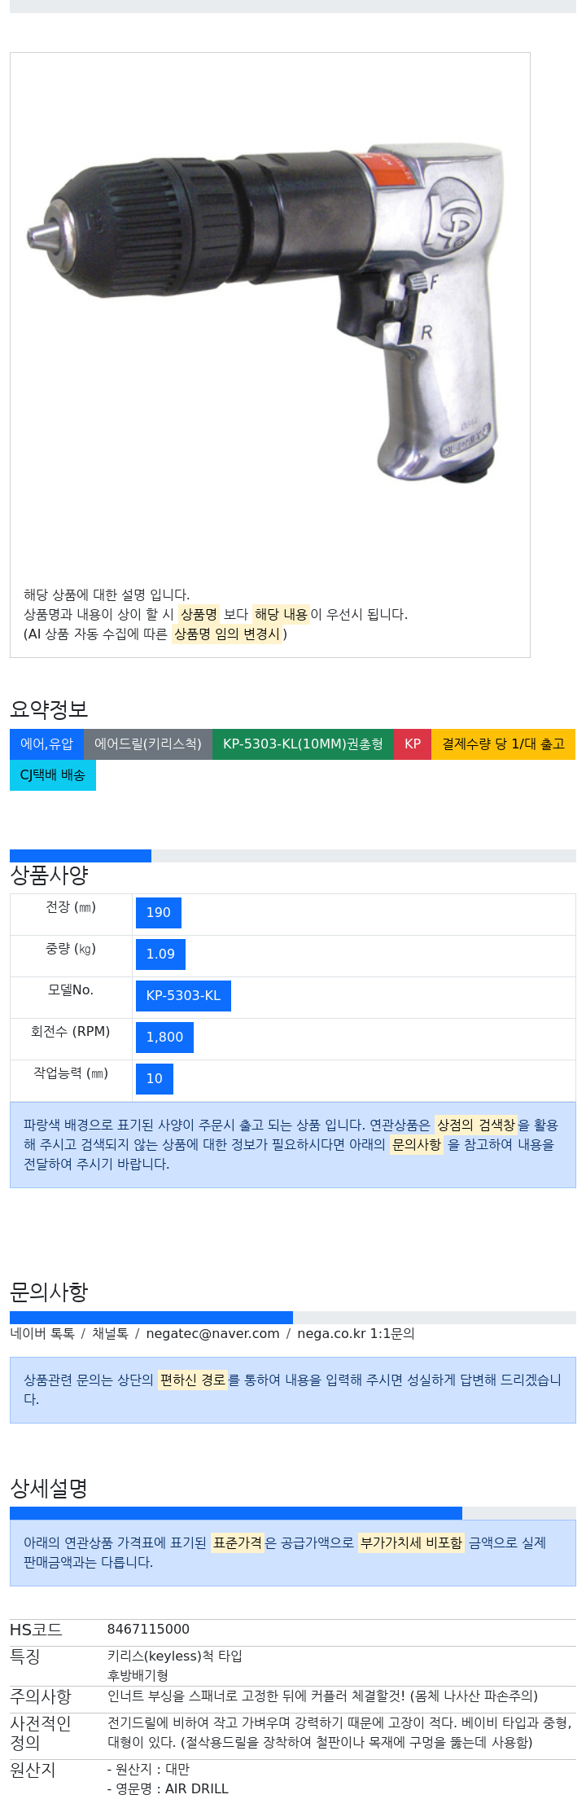Click negatec@naver.com email link
This screenshot has width=586, height=1799.
212,1334
